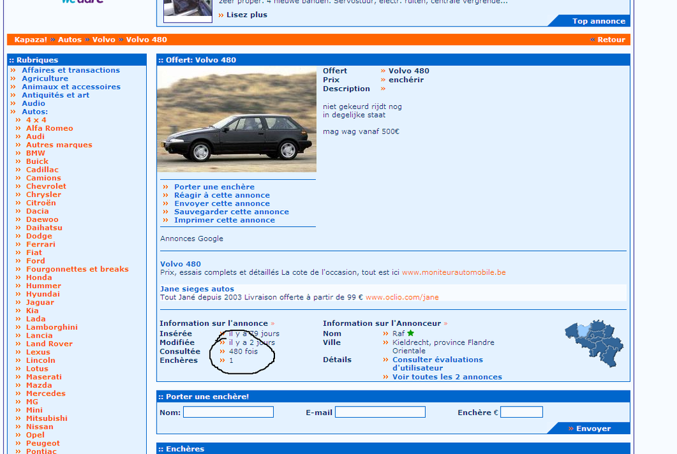Submit bid with Envoyer button

(593, 428)
